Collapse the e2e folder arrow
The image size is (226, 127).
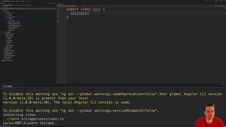(2, 7)
